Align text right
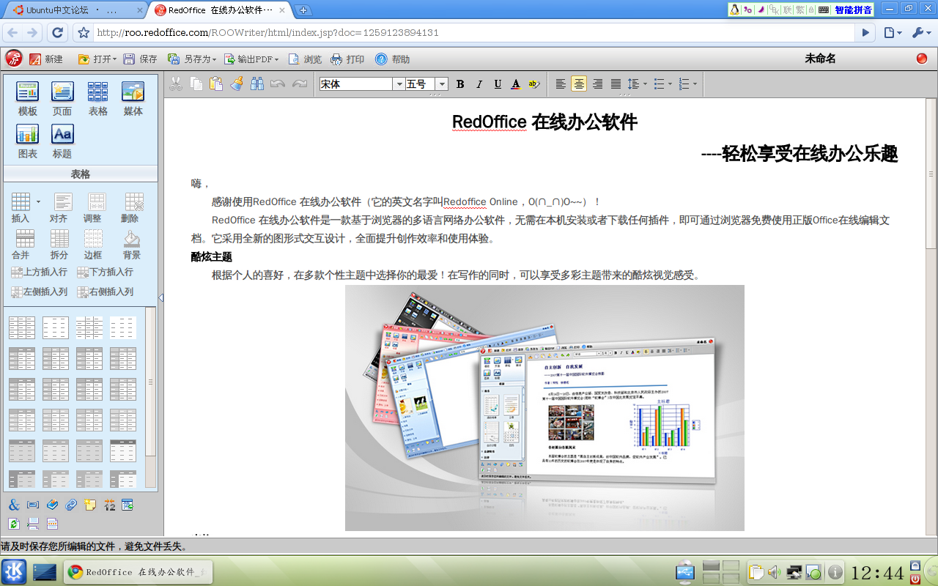 pos(597,84)
